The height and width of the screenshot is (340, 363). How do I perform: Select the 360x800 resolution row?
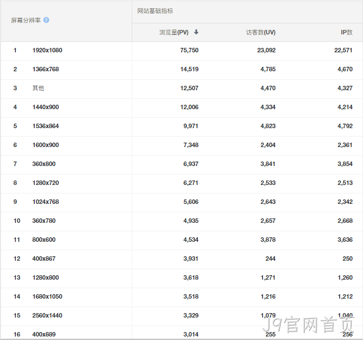click(x=181, y=164)
